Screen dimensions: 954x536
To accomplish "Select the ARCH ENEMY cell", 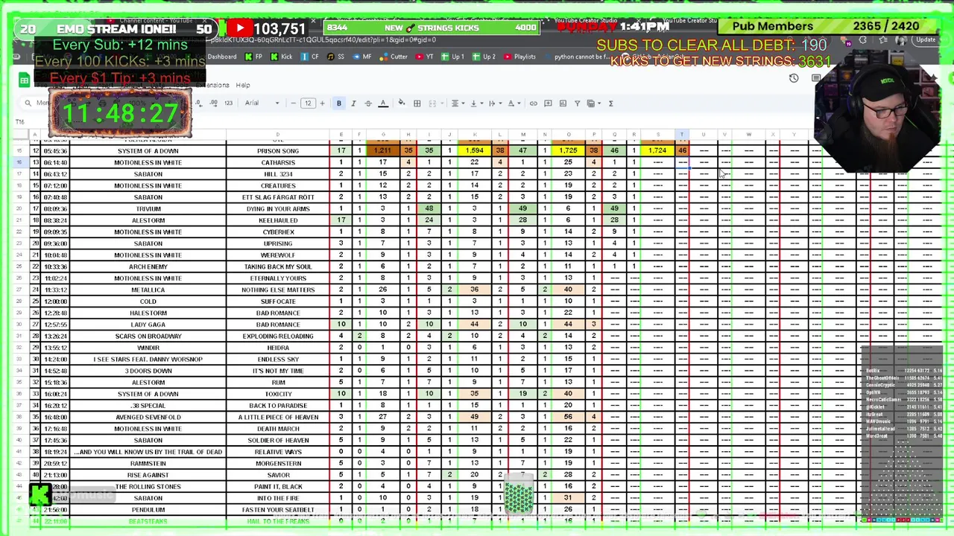I will [x=148, y=267].
